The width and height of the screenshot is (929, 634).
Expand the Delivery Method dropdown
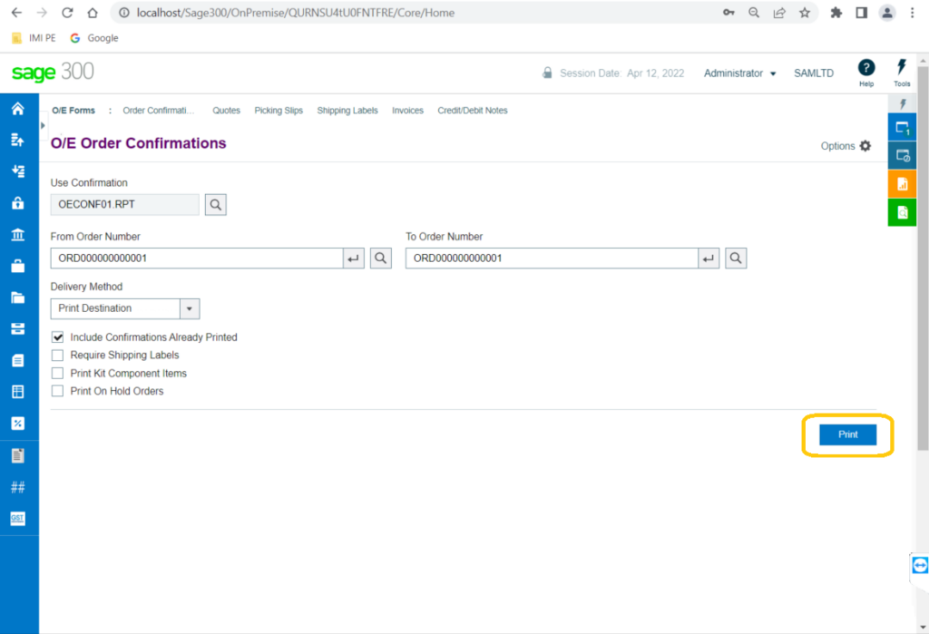pyautogui.click(x=190, y=308)
